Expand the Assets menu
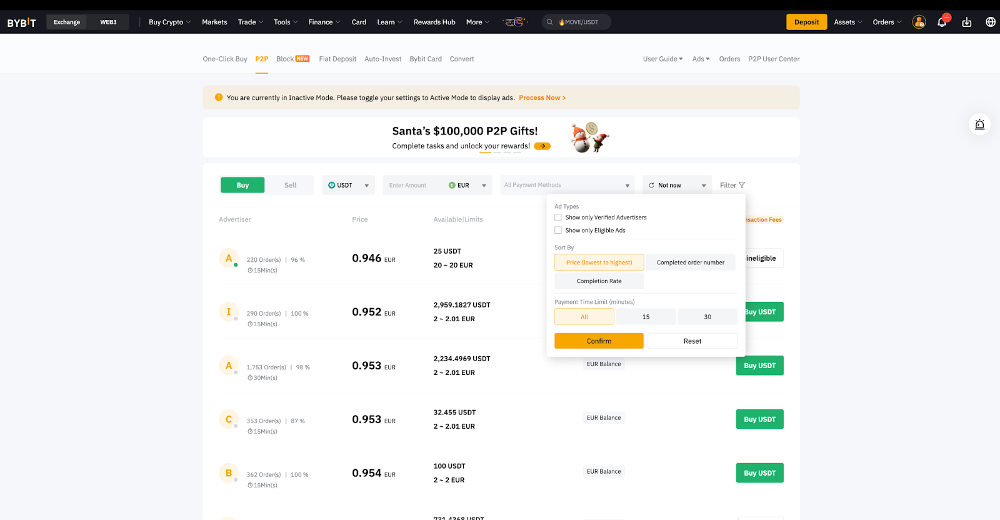 pos(848,22)
